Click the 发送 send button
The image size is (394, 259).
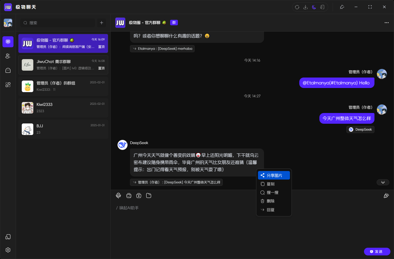pos(377,252)
